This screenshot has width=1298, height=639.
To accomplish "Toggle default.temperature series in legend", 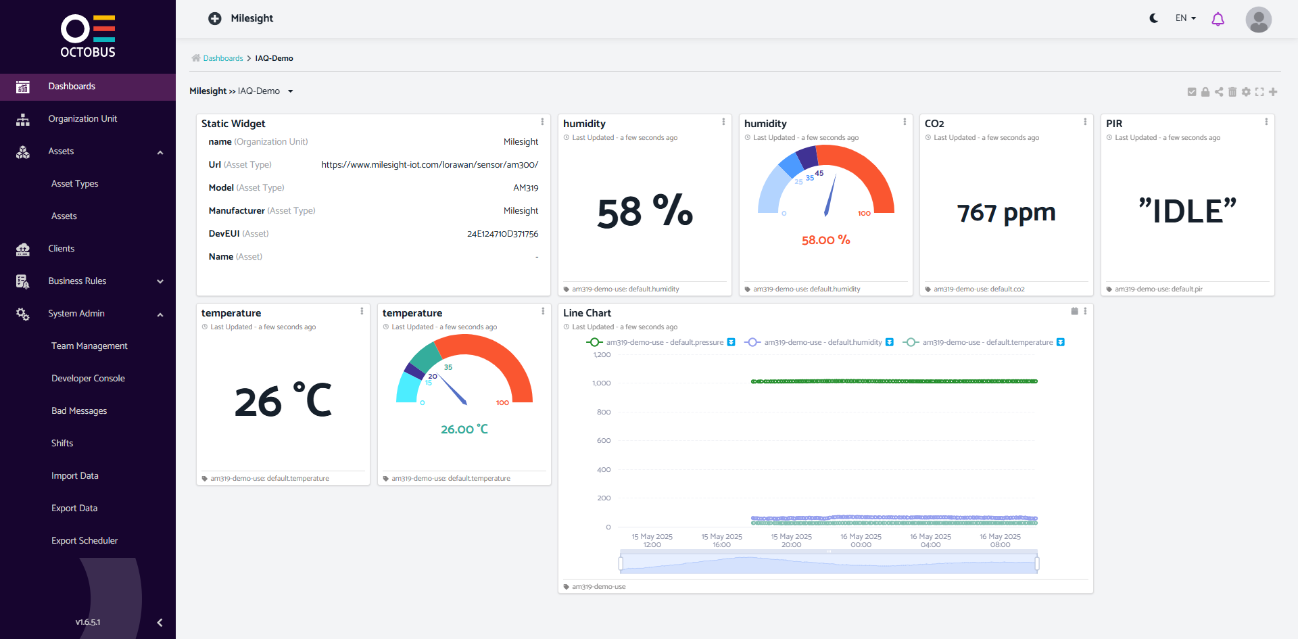I will click(x=978, y=342).
